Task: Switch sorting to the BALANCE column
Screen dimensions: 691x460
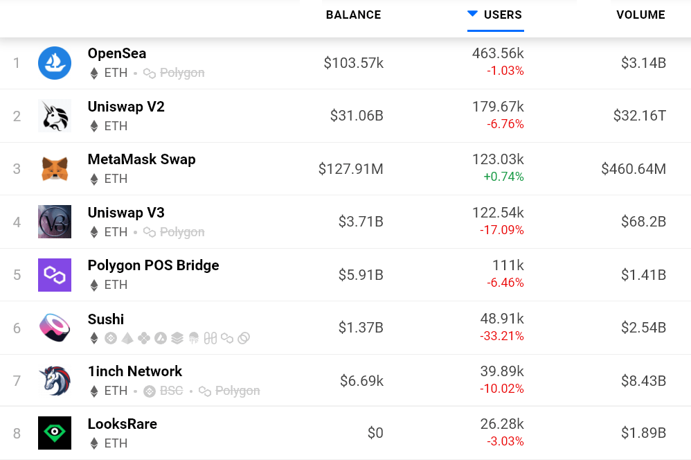Action: coord(353,15)
